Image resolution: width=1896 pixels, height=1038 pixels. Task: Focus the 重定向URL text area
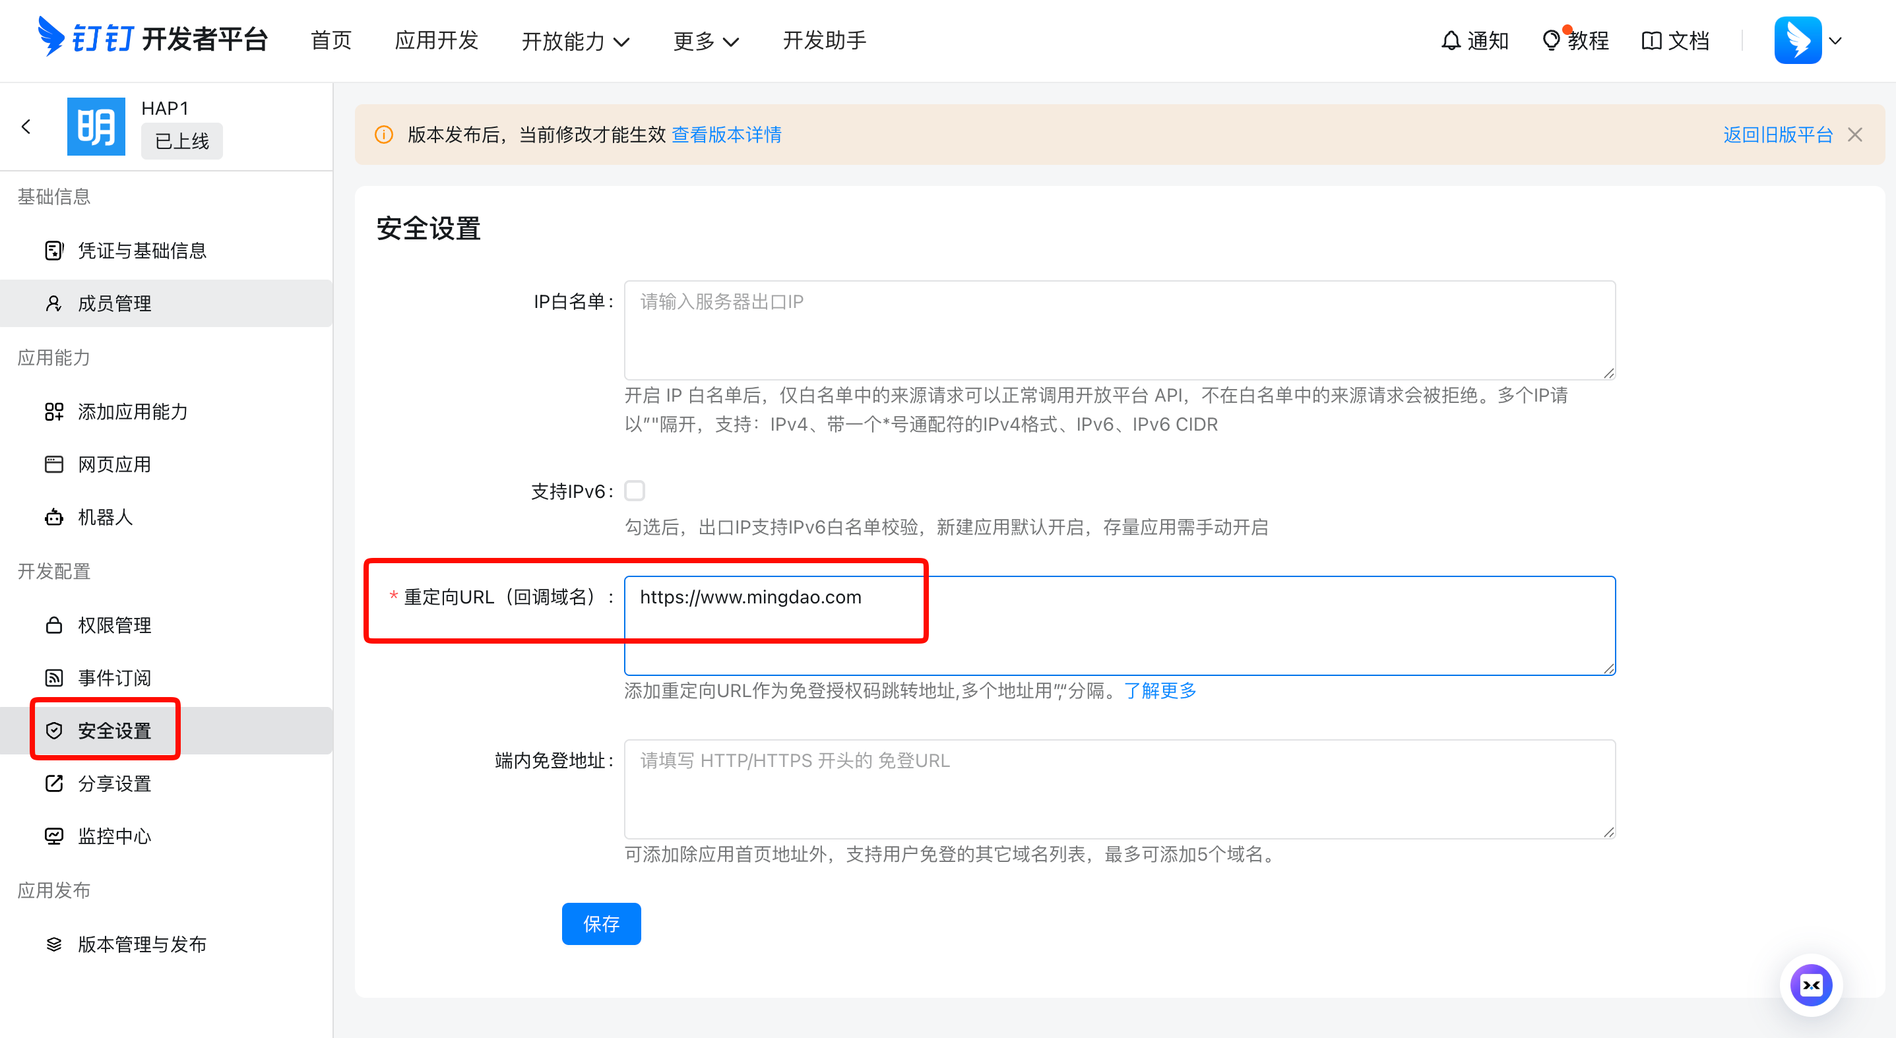(1120, 625)
